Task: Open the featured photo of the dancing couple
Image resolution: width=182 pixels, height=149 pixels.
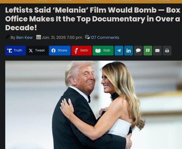Action: pyautogui.click(x=93, y=105)
